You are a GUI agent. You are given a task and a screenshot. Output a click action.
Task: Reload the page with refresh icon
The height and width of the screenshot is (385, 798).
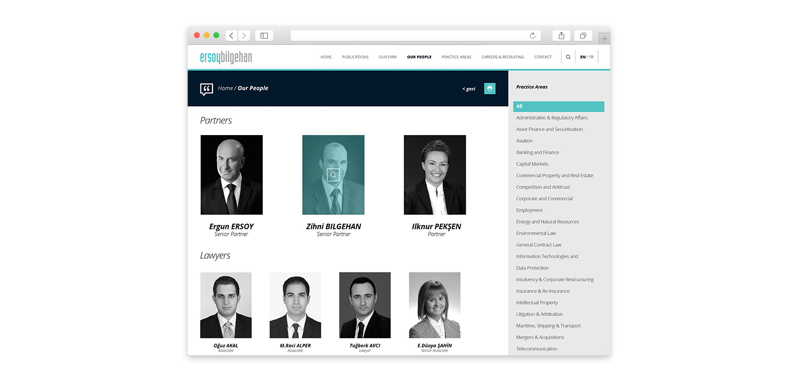tap(533, 35)
